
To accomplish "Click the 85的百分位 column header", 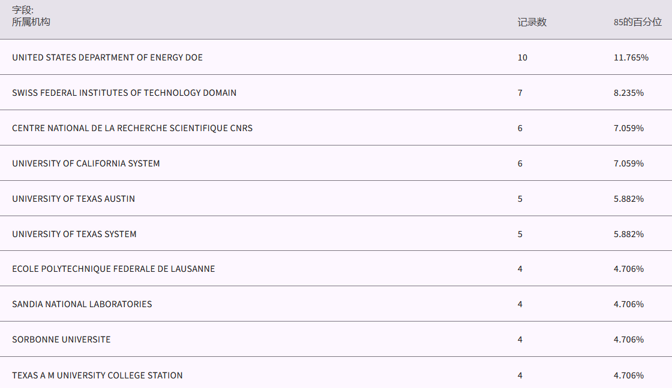I will [637, 22].
